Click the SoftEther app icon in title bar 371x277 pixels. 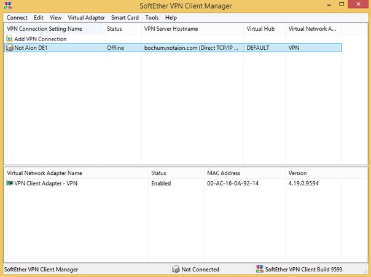click(x=8, y=5)
